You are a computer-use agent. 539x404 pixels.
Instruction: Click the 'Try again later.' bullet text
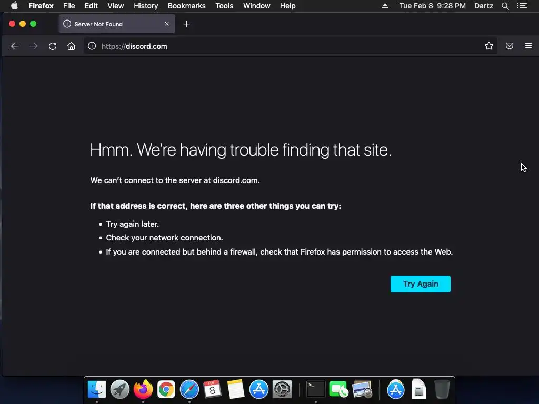[132, 224]
